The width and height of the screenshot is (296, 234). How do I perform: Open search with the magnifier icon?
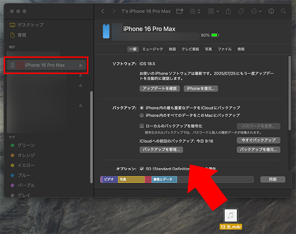(283, 11)
